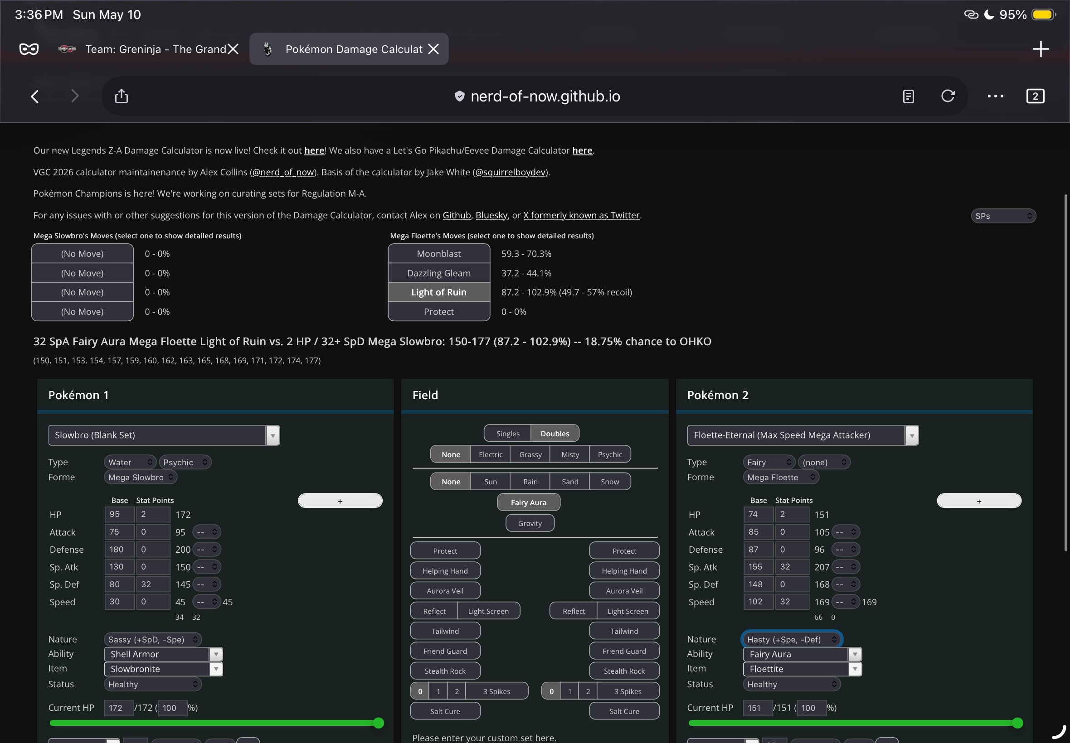Open the Shell Armor ability dropdown
Viewport: 1070px width, 743px height.
coord(164,654)
